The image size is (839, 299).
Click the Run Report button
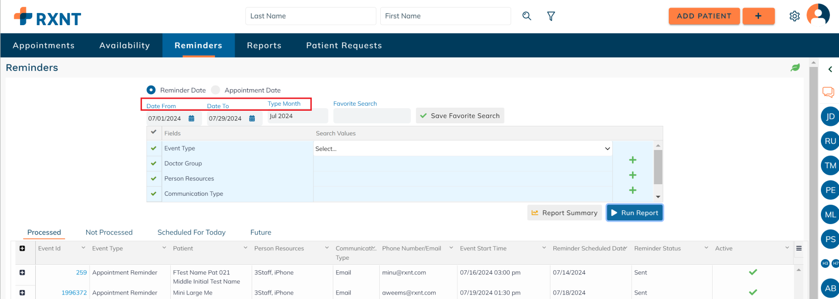(x=635, y=213)
